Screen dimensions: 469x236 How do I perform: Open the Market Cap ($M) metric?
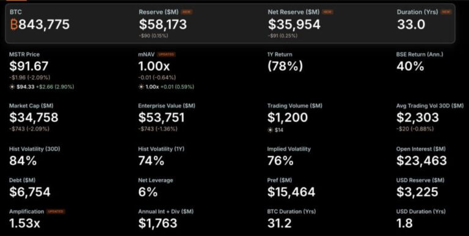tap(34, 117)
